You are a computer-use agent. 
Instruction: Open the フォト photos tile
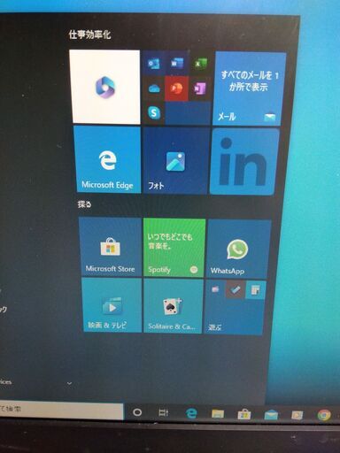[175, 161]
